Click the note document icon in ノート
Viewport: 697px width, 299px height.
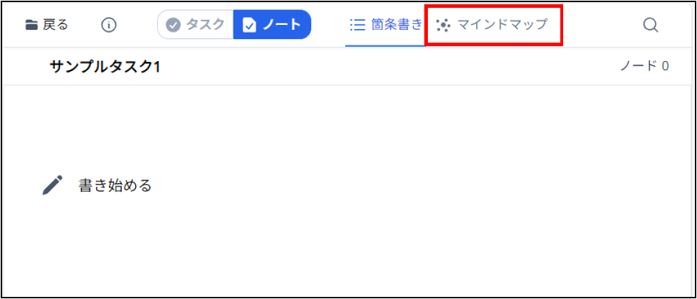click(249, 25)
